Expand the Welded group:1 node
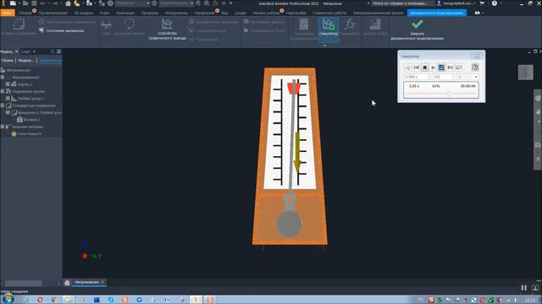The width and height of the screenshot is (542, 304). 8,98
